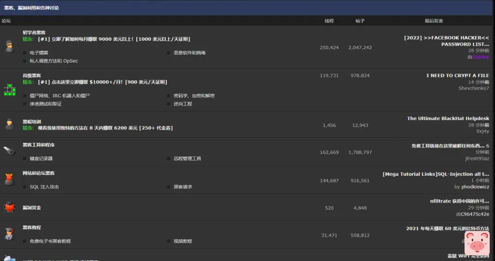
Task: Click thread count 1,456
Action: [x=329, y=125]
